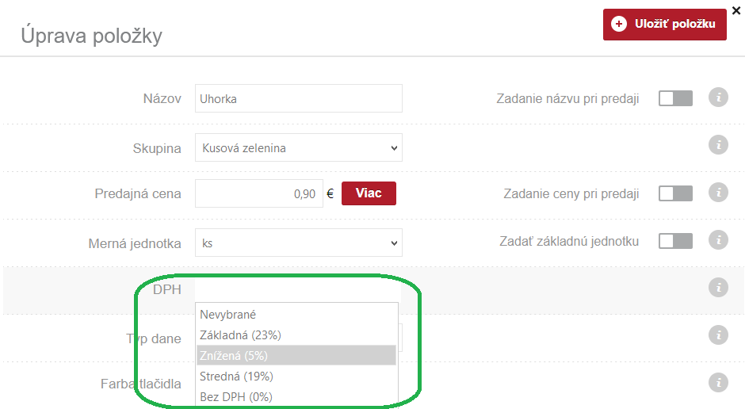Viewport: 745px width, 409px height.
Task: Pick Bez DPH (0%) option
Action: (x=236, y=396)
